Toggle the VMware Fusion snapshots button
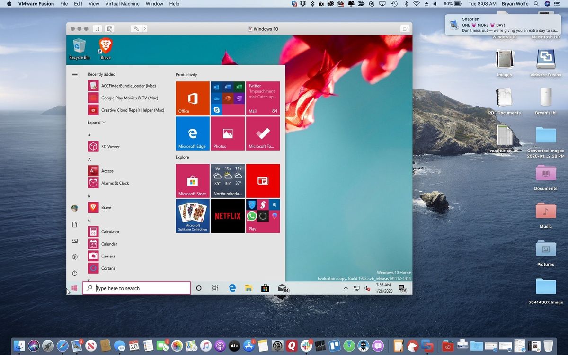The width and height of the screenshot is (568, 355). pos(109,28)
